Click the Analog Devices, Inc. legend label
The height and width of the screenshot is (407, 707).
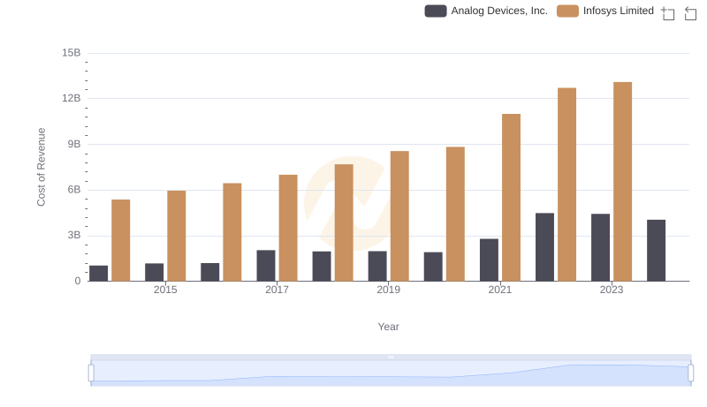[499, 11]
